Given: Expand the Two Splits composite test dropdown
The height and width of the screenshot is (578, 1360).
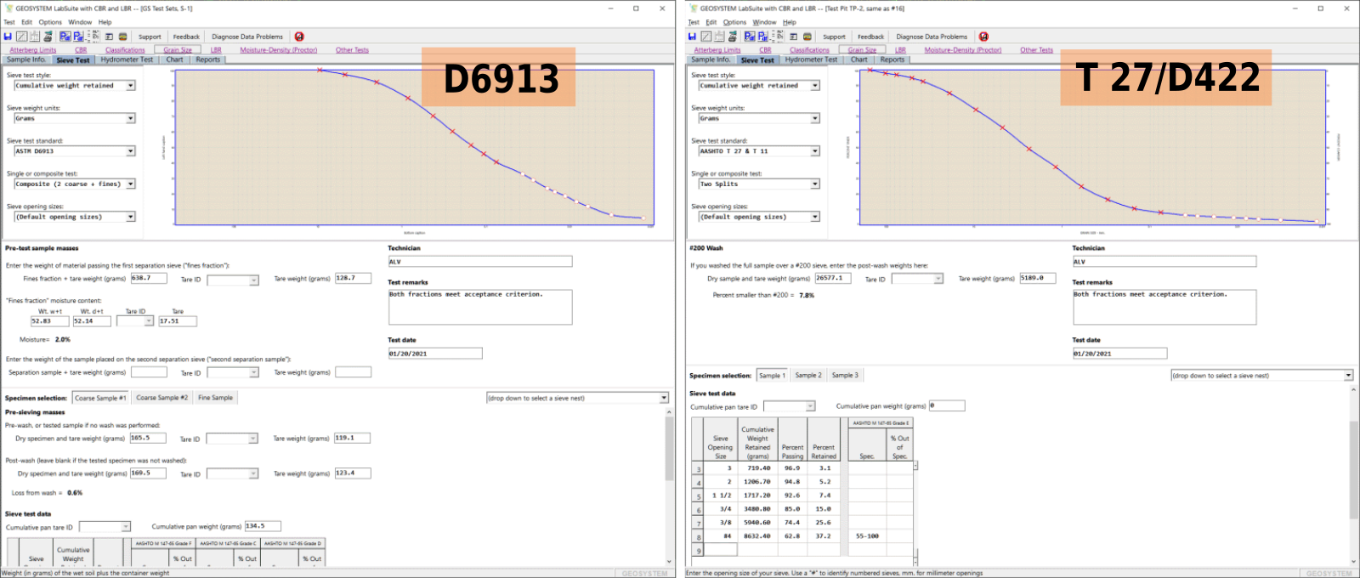Looking at the screenshot, I should 815,184.
